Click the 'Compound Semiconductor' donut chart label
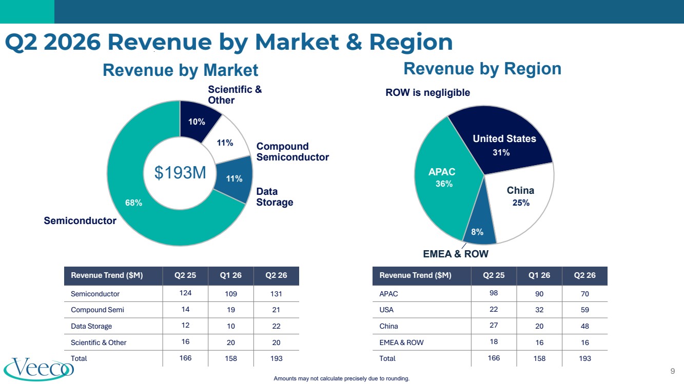Image resolution: width=684 pixels, height=384 pixels. coord(292,152)
